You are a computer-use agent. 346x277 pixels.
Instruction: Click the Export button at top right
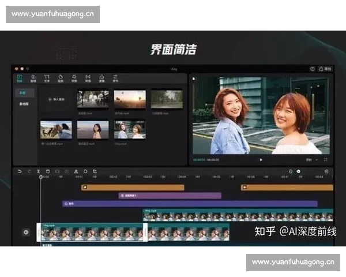click(325, 69)
